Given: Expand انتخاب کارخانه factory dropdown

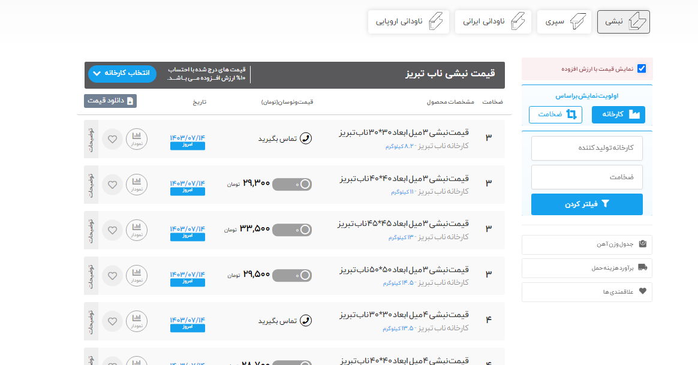Looking at the screenshot, I should pos(122,74).
